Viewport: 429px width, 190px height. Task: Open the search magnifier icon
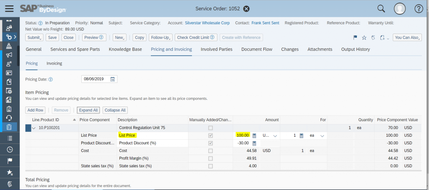381,9
